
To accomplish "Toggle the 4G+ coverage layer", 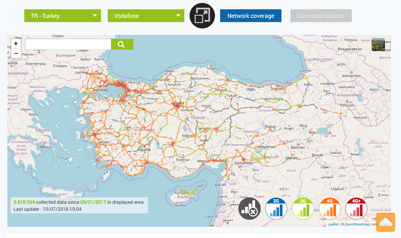I will click(356, 209).
